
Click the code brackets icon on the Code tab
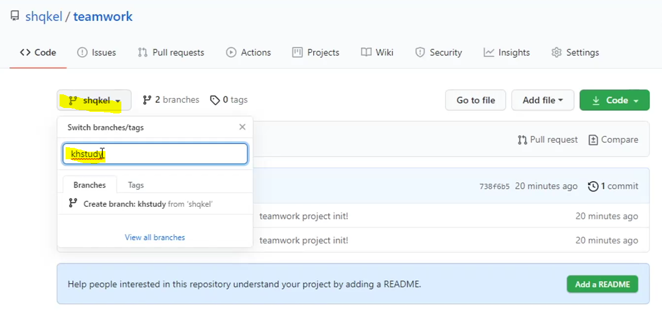[x=25, y=52]
